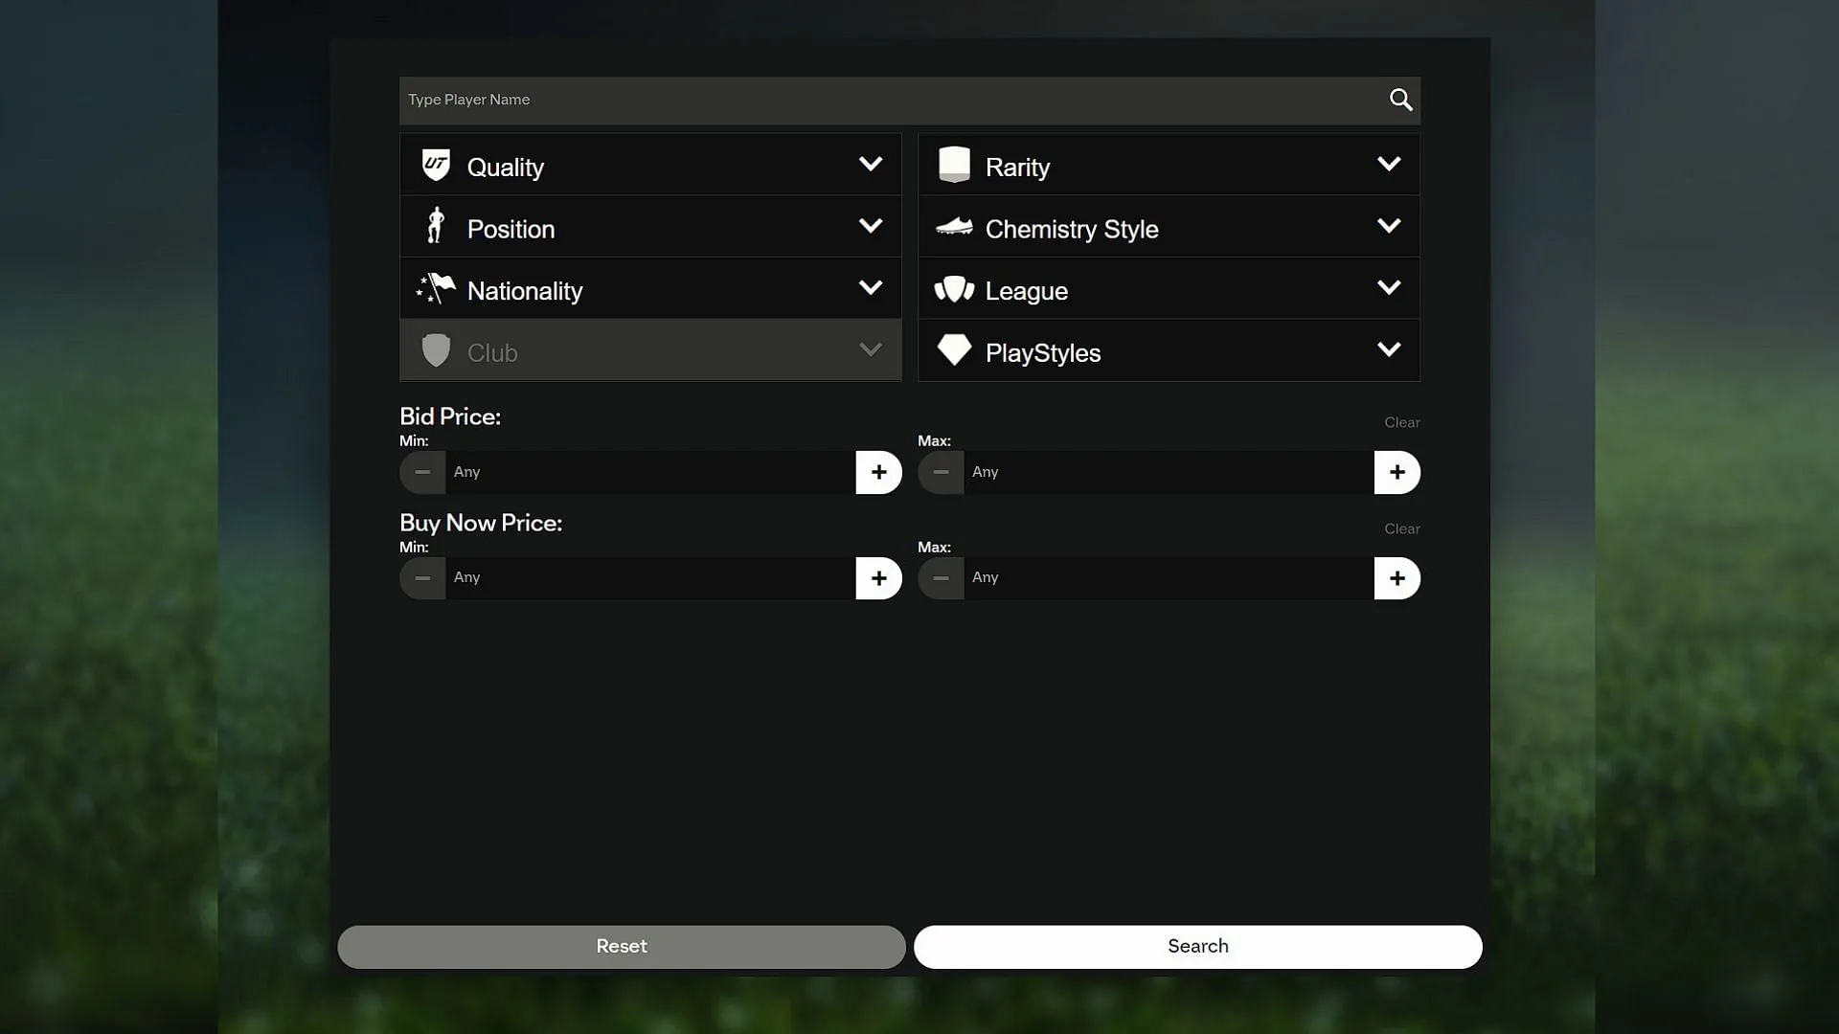Viewport: 1839px width, 1034px height.
Task: Click the Search button
Action: pyautogui.click(x=1197, y=946)
